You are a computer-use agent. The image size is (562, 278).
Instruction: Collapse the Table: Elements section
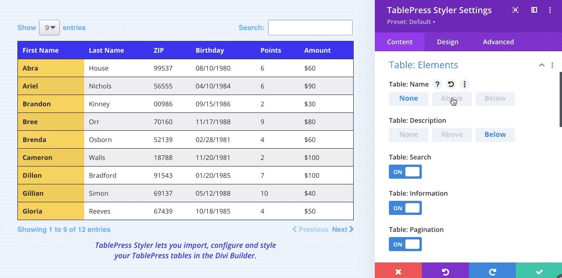click(542, 65)
